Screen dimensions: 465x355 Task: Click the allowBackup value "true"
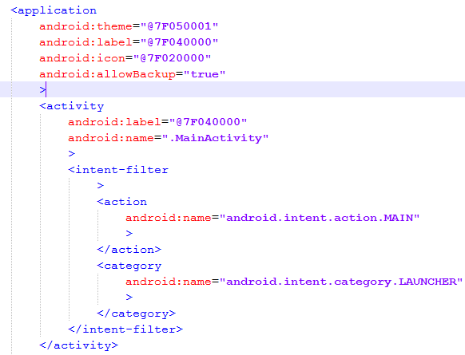coord(205,74)
